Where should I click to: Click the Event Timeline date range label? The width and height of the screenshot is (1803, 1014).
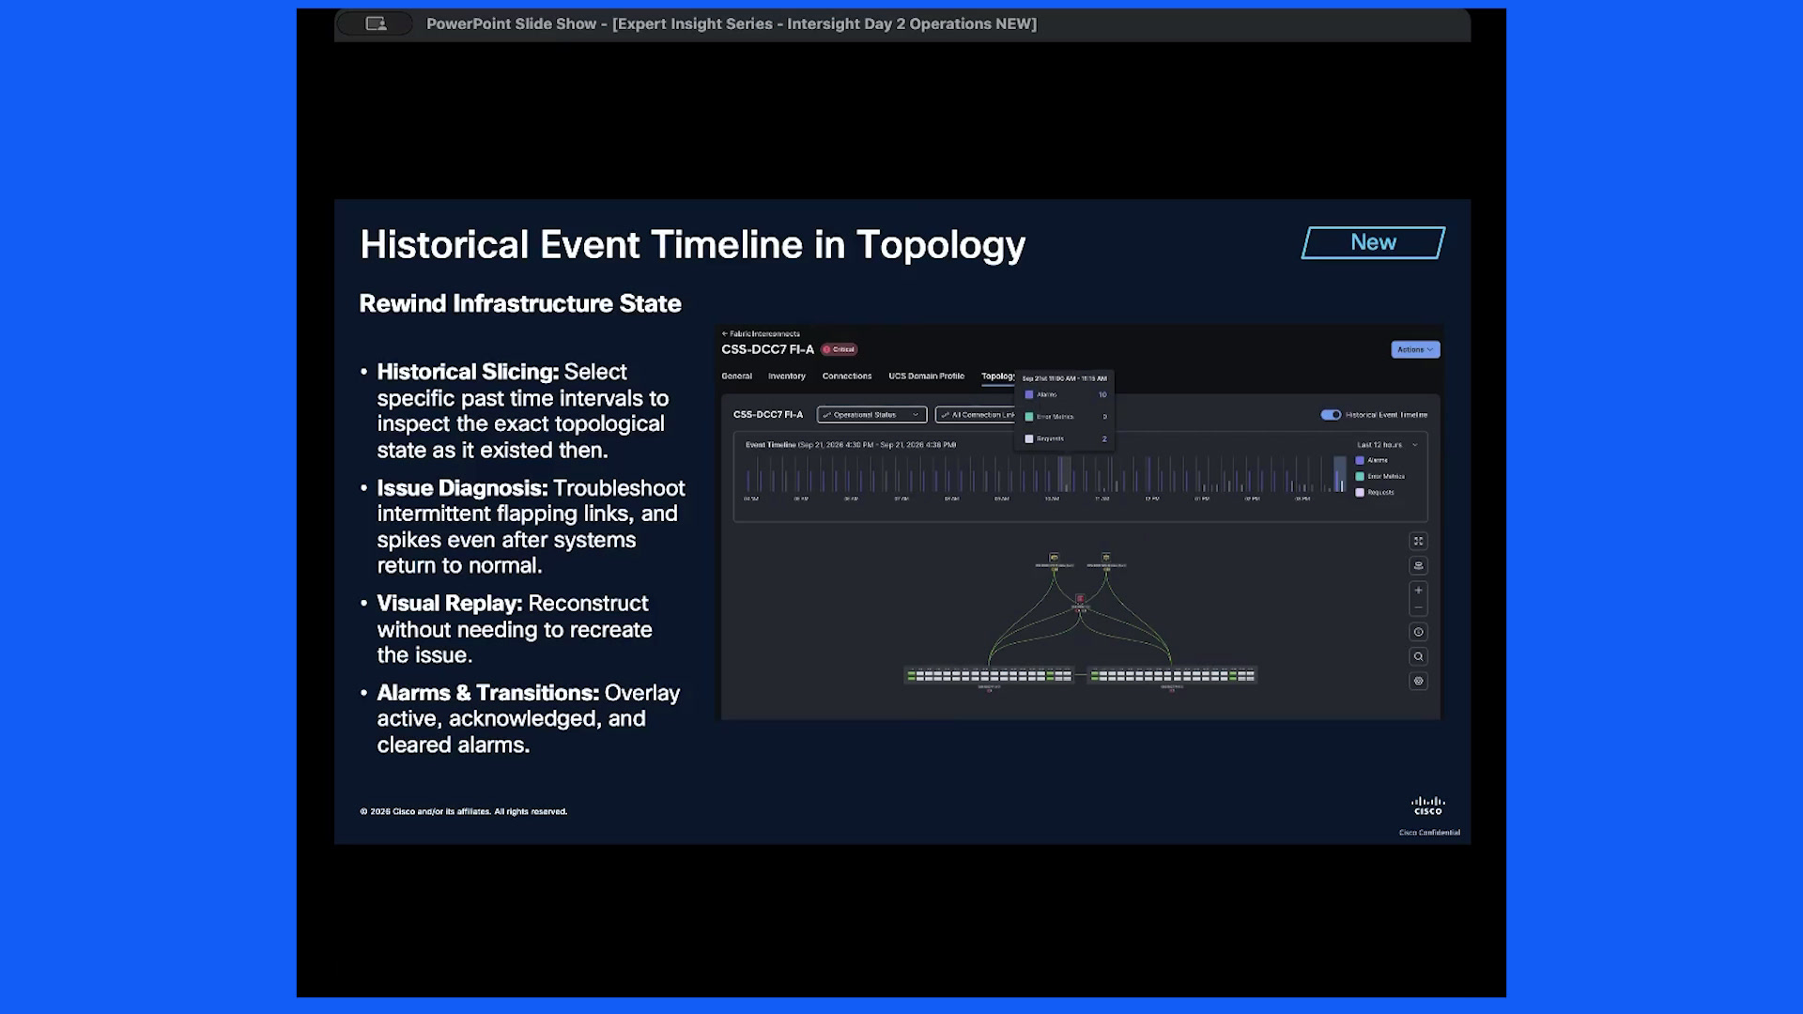851,445
